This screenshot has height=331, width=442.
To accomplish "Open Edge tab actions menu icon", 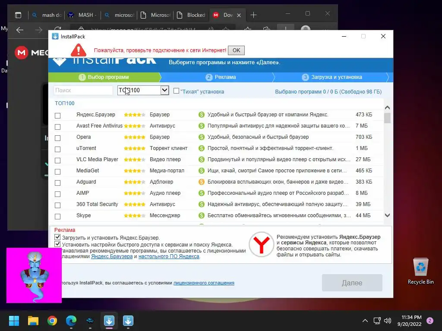I will [18, 15].
